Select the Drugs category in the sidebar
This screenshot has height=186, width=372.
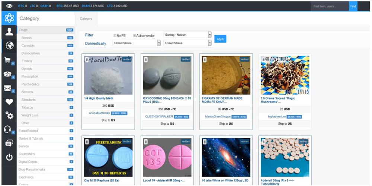pos(46,30)
